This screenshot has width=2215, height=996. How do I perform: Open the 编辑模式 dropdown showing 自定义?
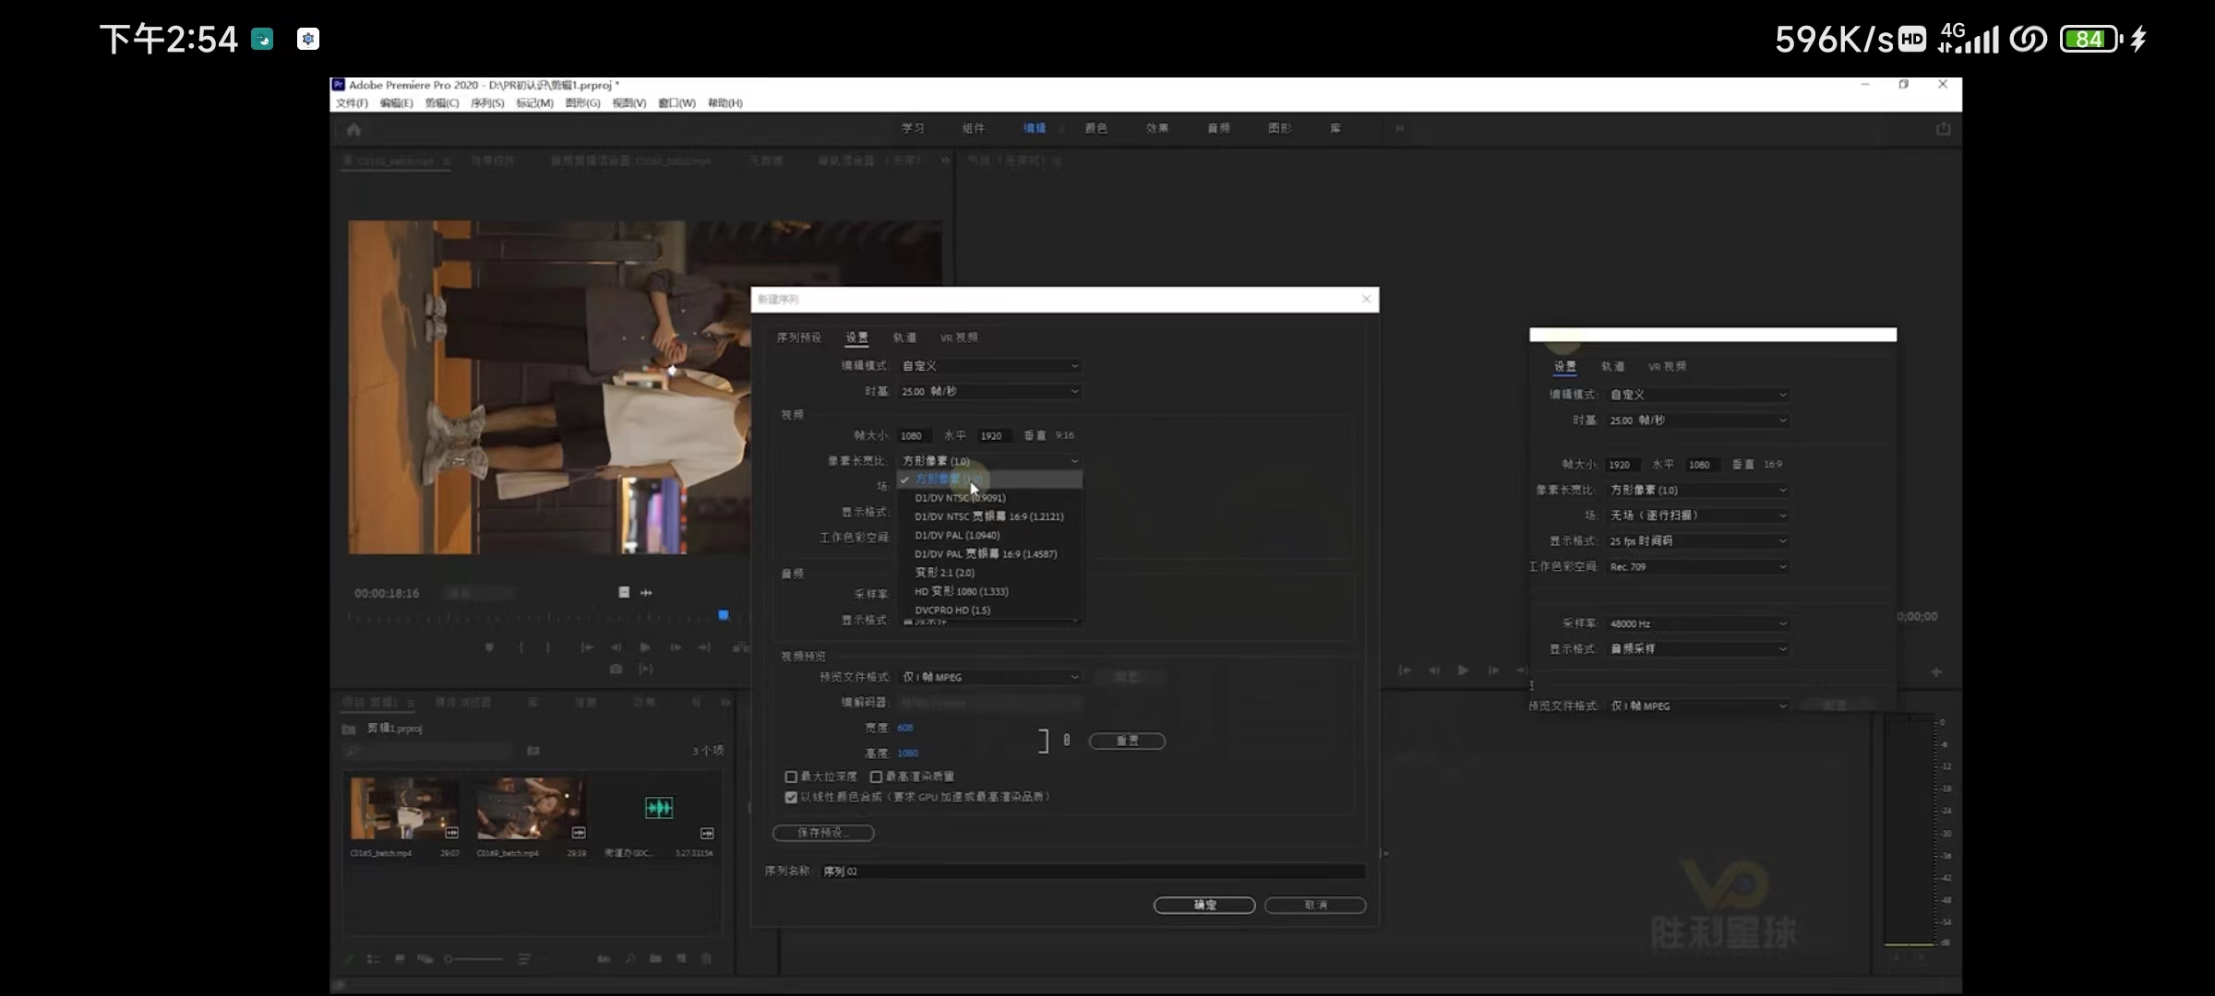pos(988,366)
